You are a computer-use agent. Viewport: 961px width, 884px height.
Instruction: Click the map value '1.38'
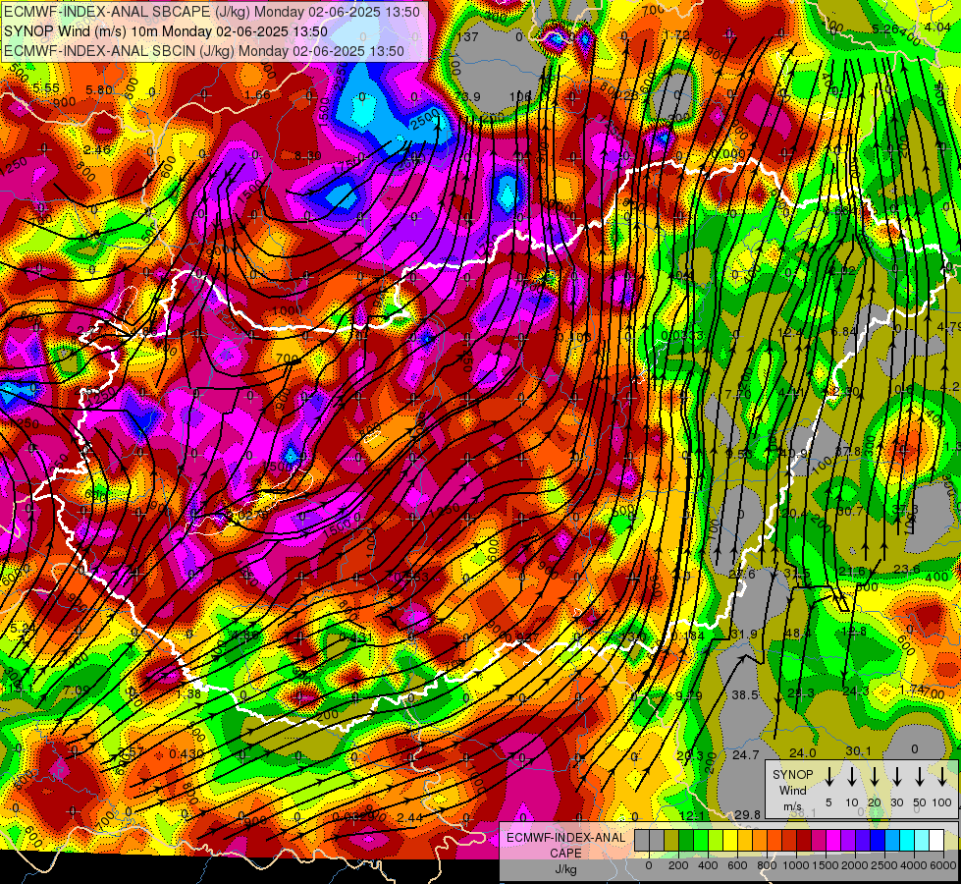click(188, 693)
